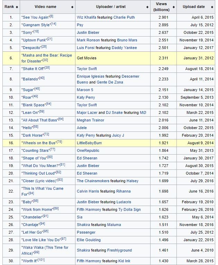Open the Gente De Zona link
Image resolution: width=218 pixels, height=265 pixels.
pos(110,82)
